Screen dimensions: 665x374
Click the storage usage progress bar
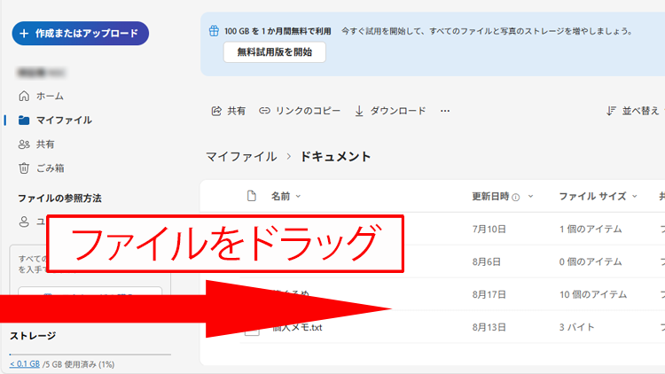[90, 355]
